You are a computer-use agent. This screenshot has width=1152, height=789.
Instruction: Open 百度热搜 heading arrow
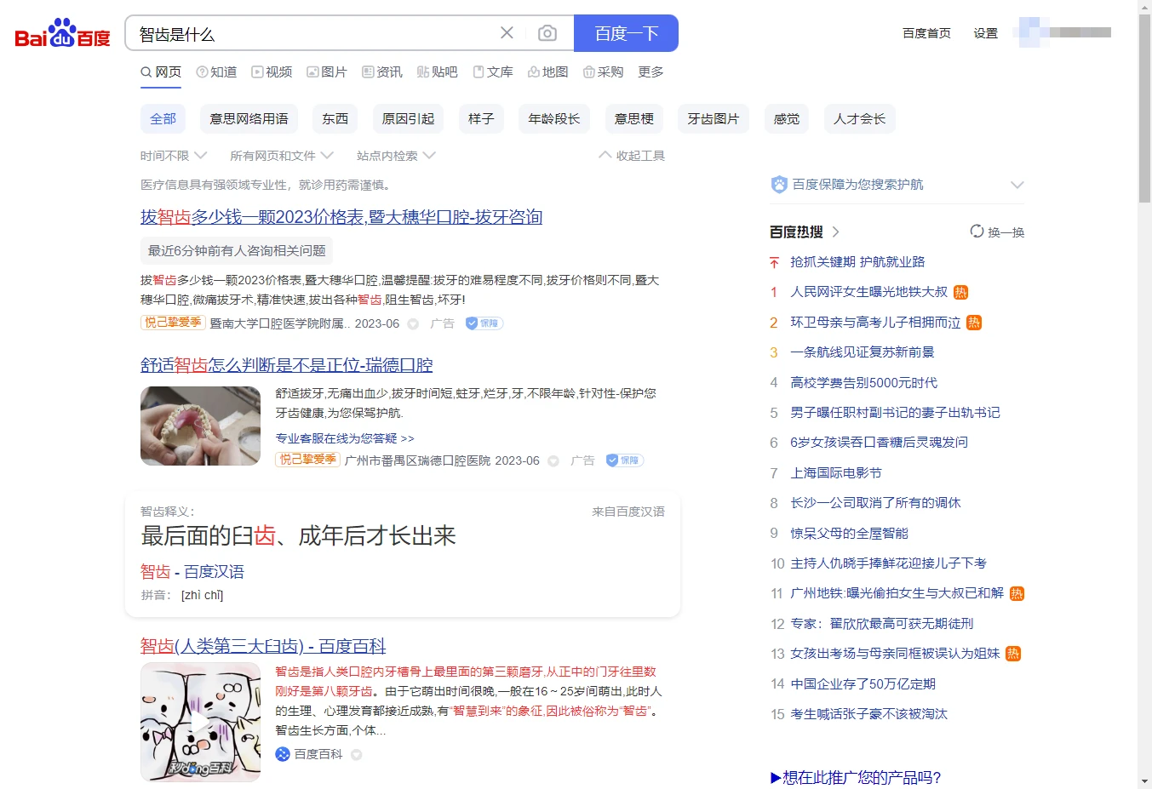(836, 232)
